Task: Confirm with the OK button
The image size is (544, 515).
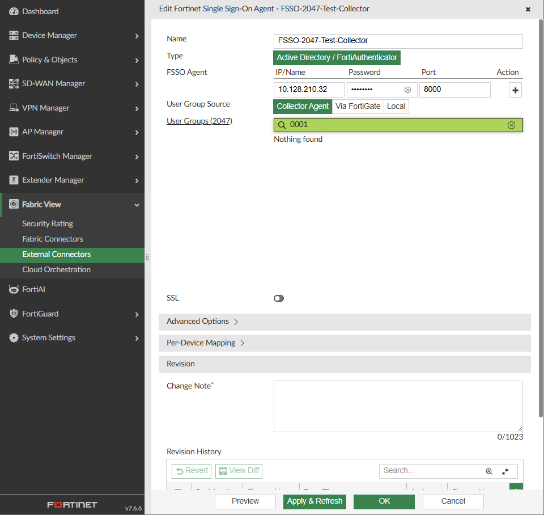Action: pos(384,501)
